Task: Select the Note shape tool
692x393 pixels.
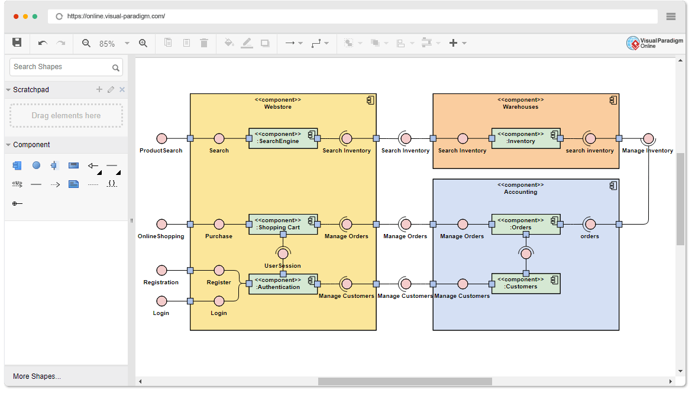Action: point(73,184)
